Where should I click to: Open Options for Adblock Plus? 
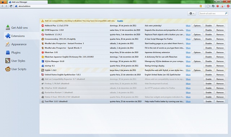pyautogui.click(x=197, y=25)
